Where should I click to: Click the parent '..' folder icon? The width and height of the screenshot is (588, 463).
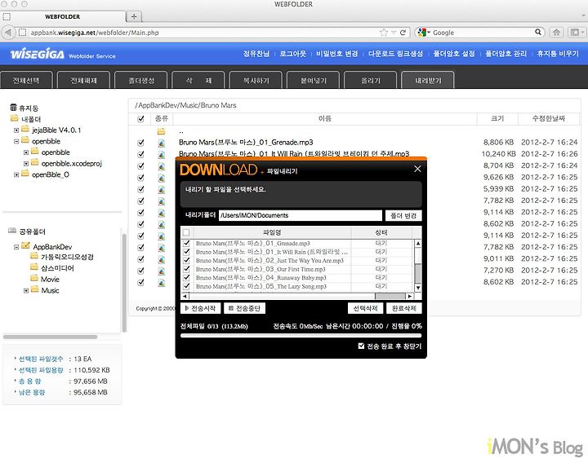coord(161,131)
